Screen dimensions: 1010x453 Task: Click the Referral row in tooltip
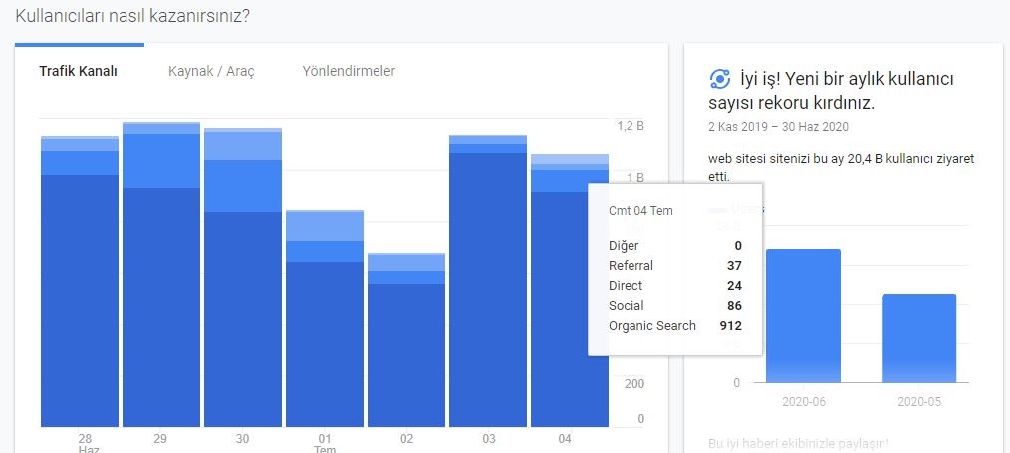click(675, 265)
